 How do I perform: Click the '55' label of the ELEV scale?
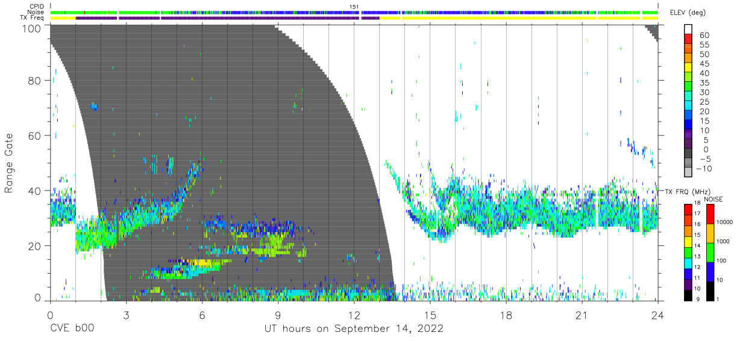(704, 45)
